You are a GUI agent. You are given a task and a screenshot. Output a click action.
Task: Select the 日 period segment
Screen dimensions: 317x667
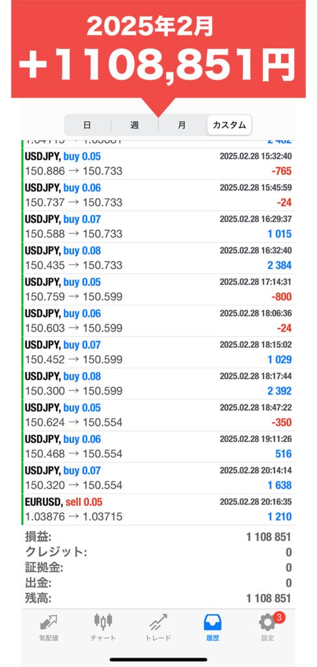coord(87,125)
